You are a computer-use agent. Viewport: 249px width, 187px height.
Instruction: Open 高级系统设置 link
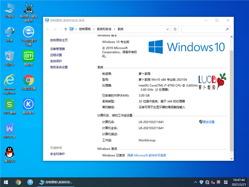point(59,67)
